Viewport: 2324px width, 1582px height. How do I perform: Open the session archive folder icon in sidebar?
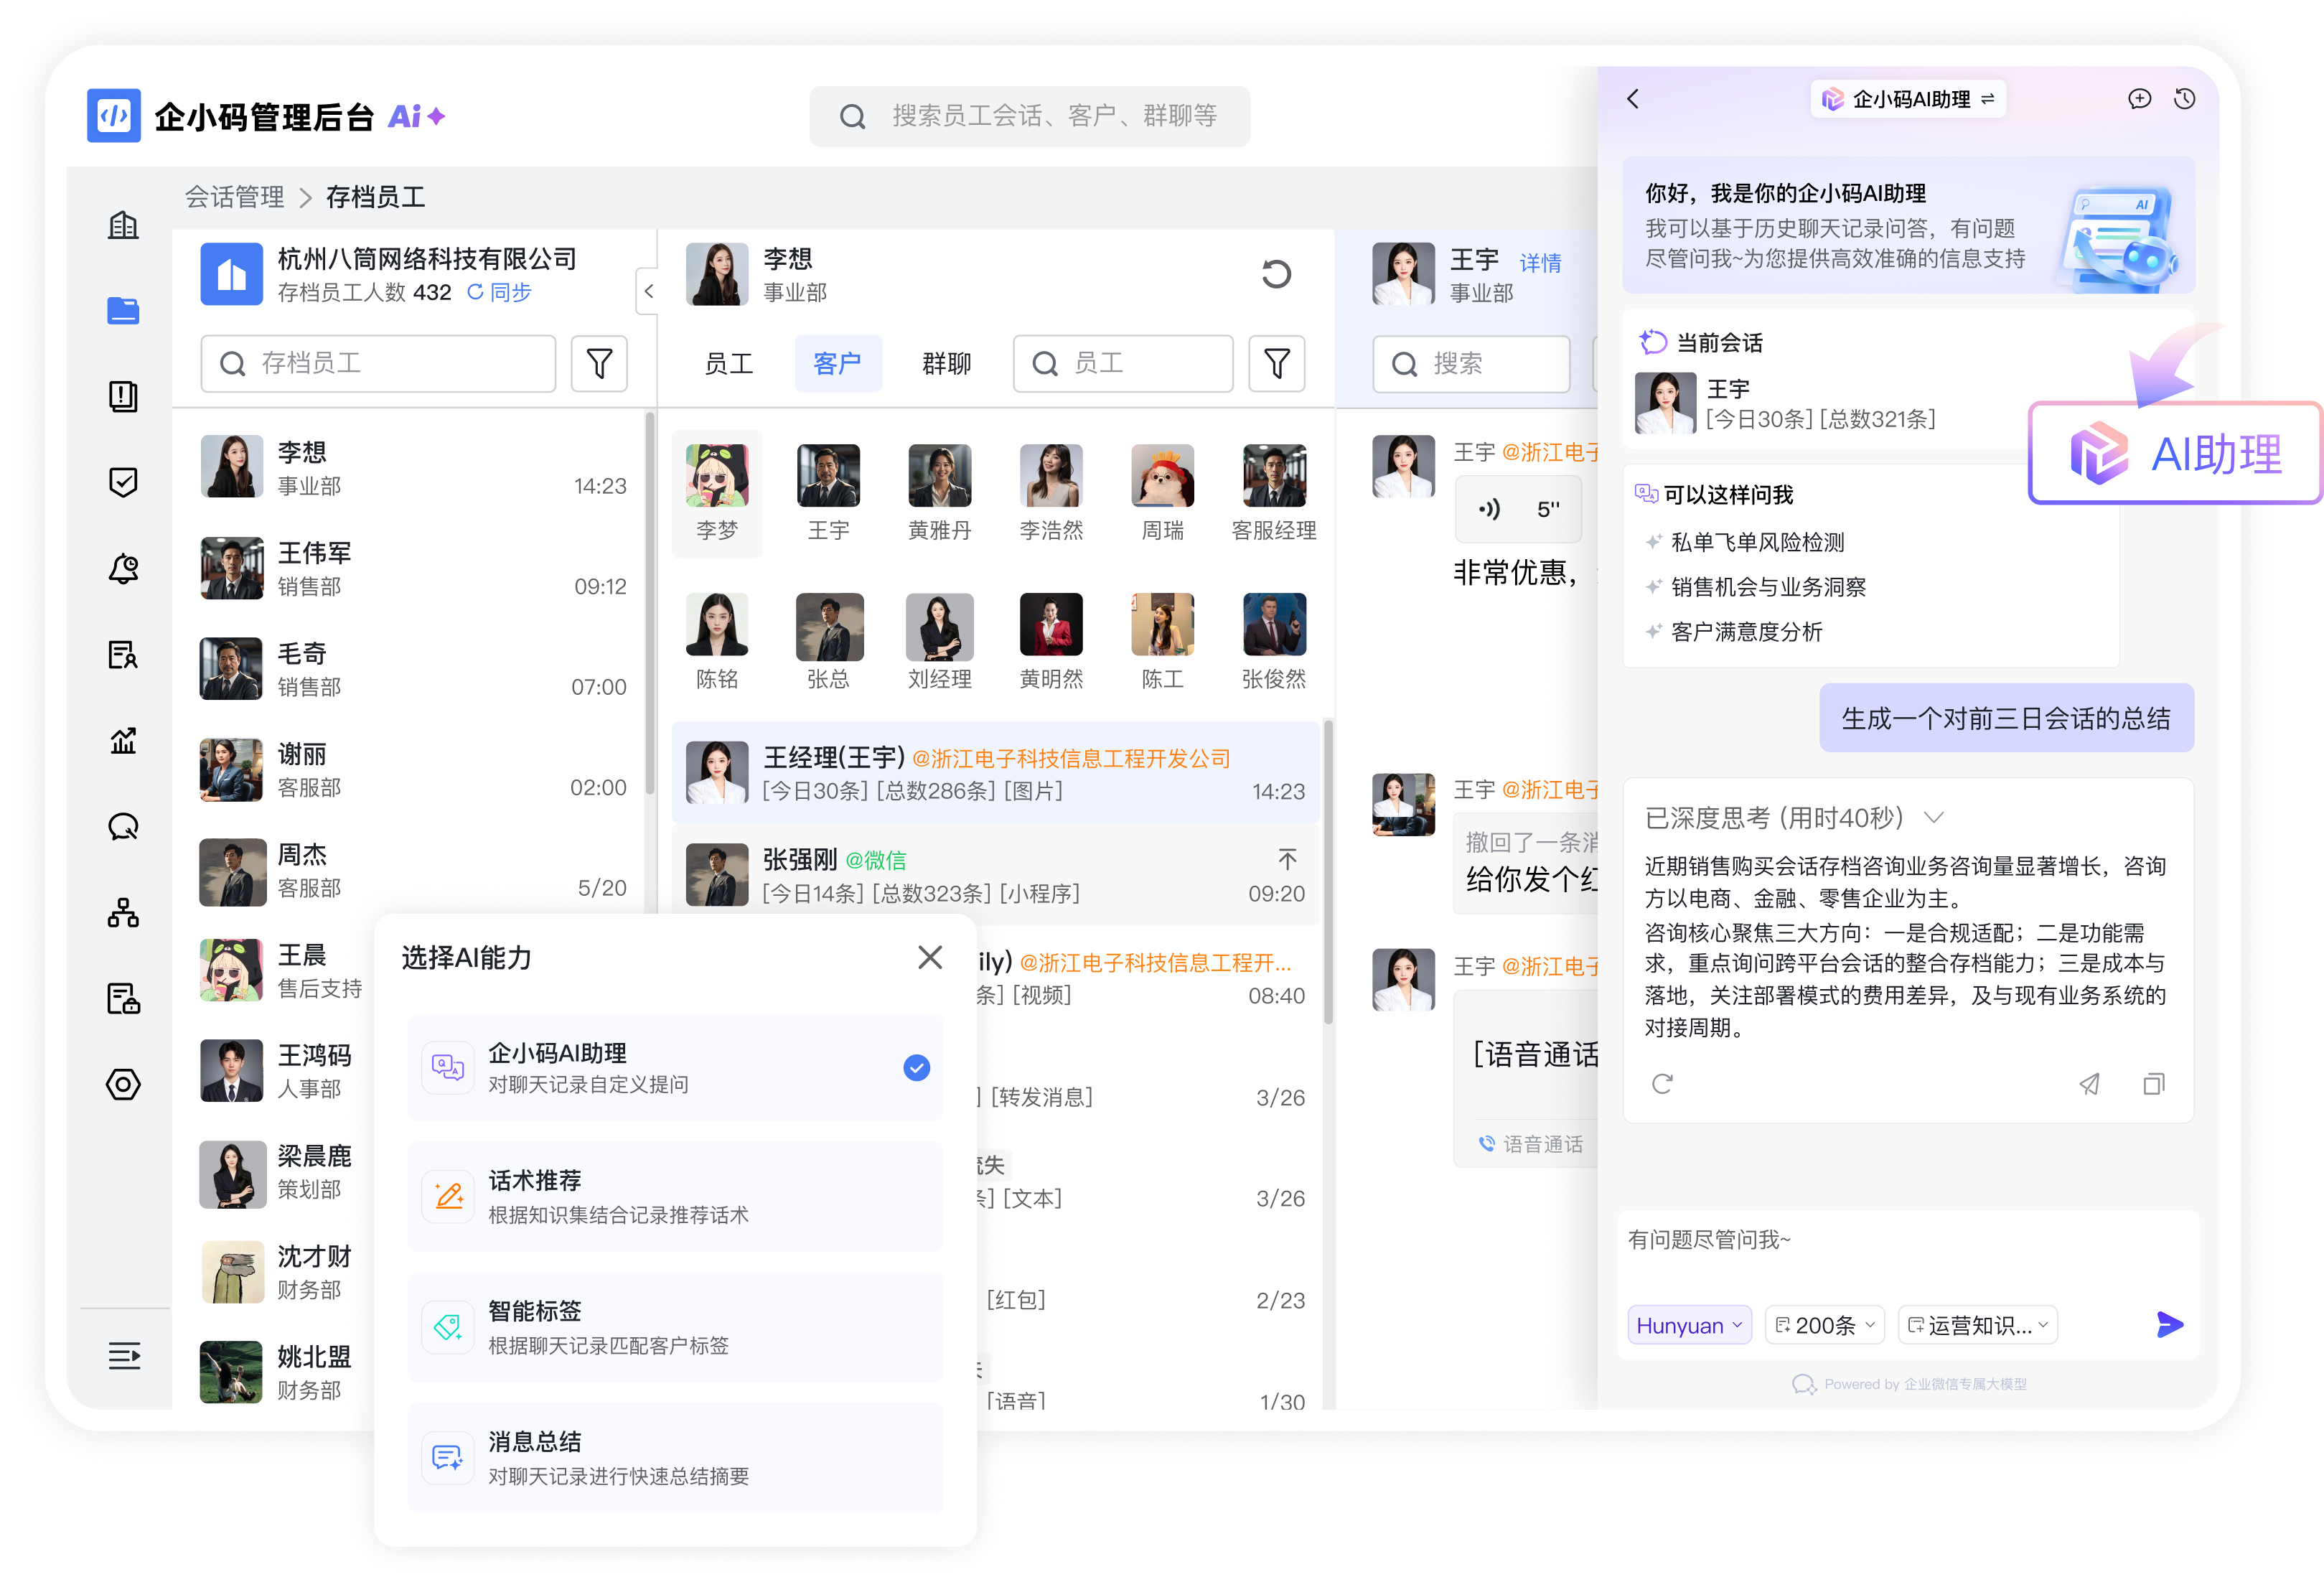tap(123, 310)
